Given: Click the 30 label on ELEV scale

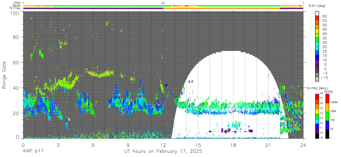Looking at the screenshot, I should click(324, 42).
